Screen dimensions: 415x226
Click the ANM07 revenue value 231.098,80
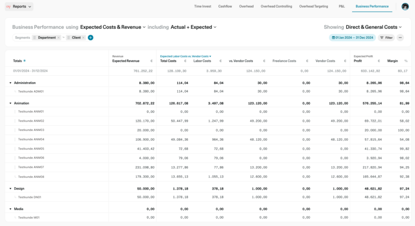145,167
